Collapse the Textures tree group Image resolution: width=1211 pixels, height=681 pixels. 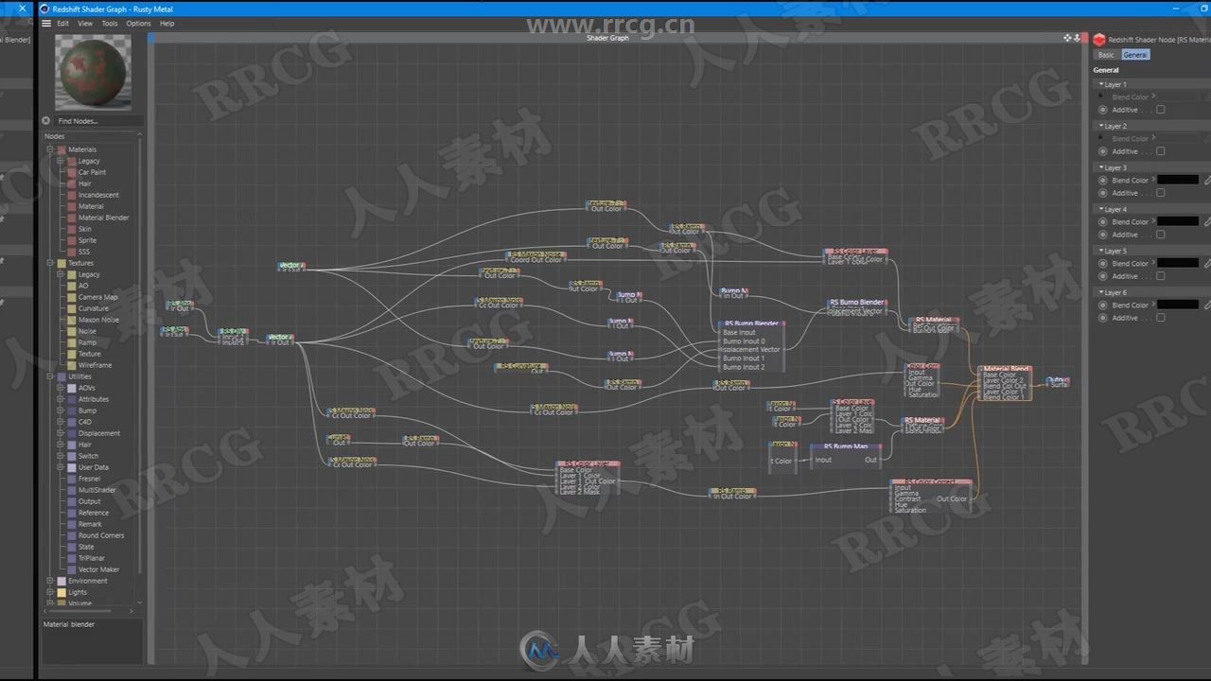pos(50,263)
